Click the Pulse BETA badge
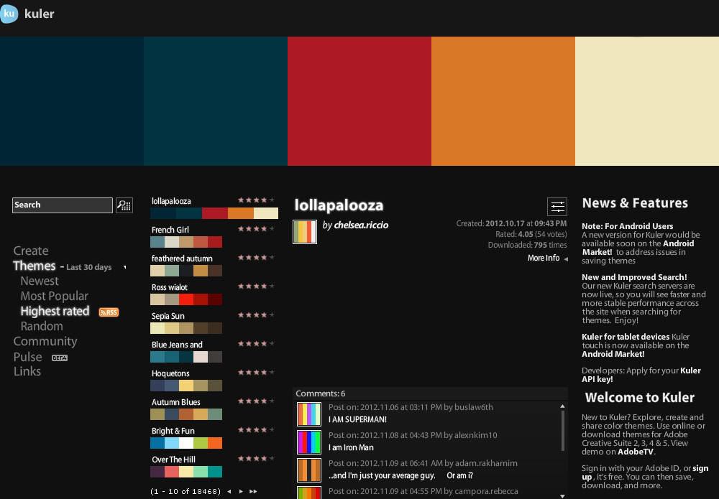The width and height of the screenshot is (719, 499). [x=60, y=358]
